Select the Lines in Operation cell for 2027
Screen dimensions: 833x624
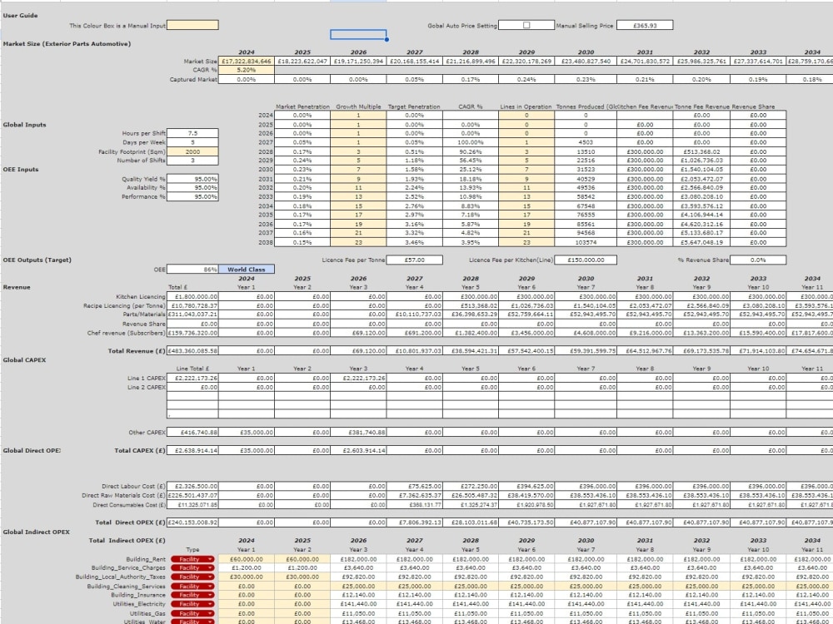click(x=526, y=142)
